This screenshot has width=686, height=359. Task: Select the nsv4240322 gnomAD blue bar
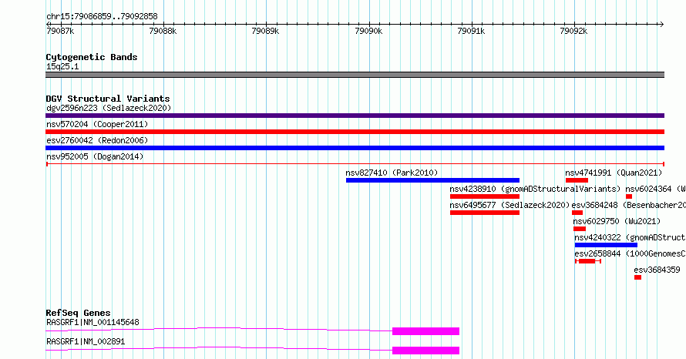tap(606, 245)
